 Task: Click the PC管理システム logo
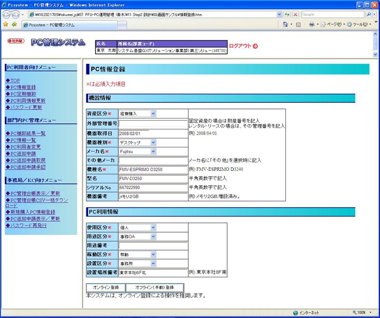[x=58, y=42]
